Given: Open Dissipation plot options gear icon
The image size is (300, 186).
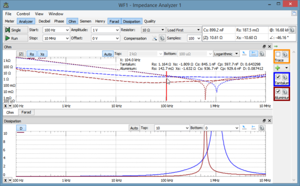Looking at the screenshot, I should (262, 127).
